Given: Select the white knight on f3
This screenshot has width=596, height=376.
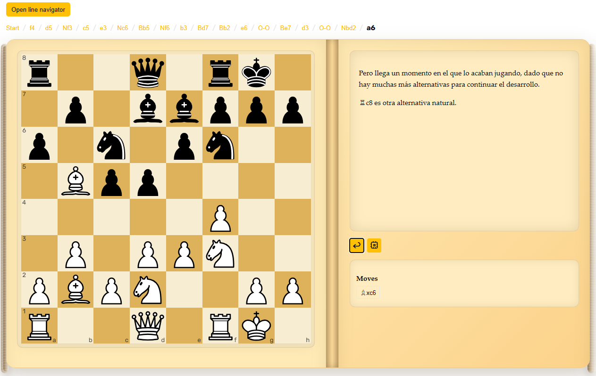Looking at the screenshot, I should tap(220, 253).
